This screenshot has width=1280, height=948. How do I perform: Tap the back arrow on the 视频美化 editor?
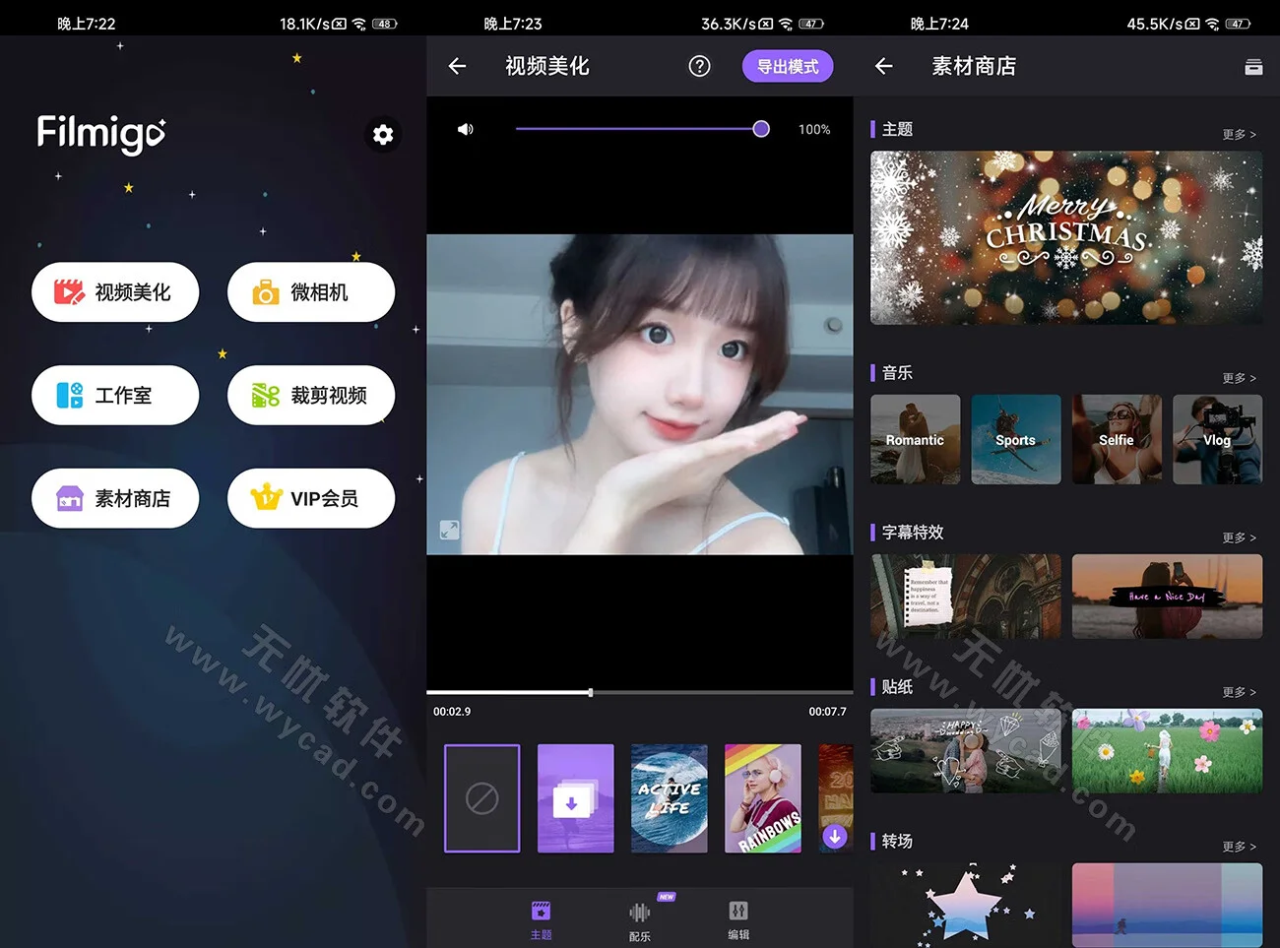456,66
